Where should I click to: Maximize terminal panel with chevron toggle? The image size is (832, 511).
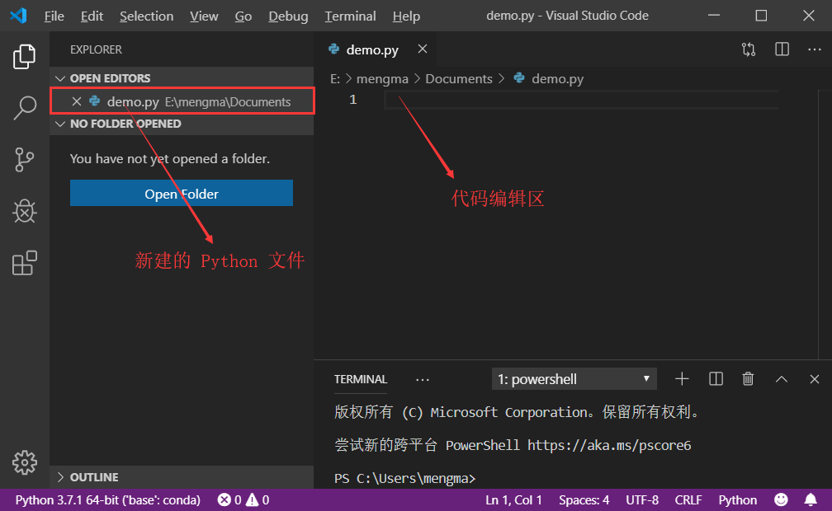pos(781,378)
